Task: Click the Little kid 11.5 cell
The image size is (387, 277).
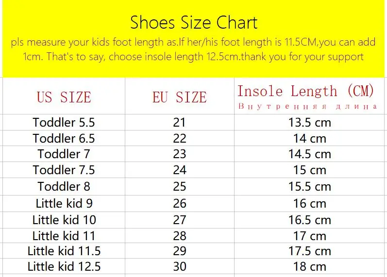Action: coord(64,251)
